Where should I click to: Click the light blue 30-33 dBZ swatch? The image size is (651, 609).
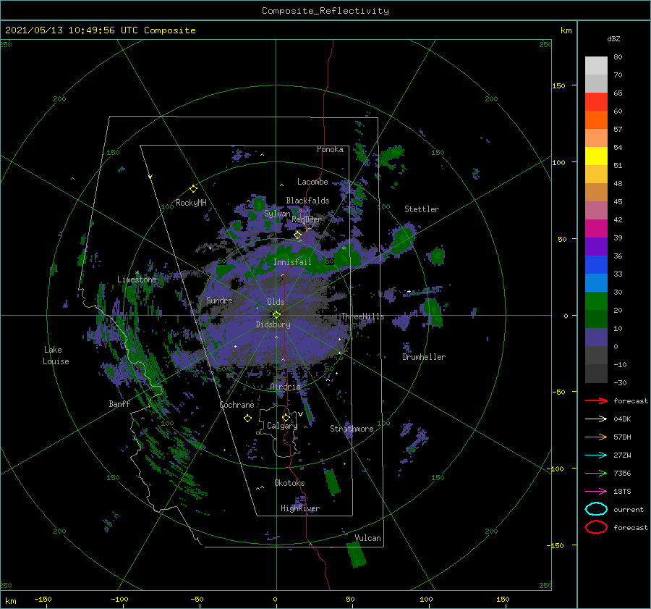point(596,283)
